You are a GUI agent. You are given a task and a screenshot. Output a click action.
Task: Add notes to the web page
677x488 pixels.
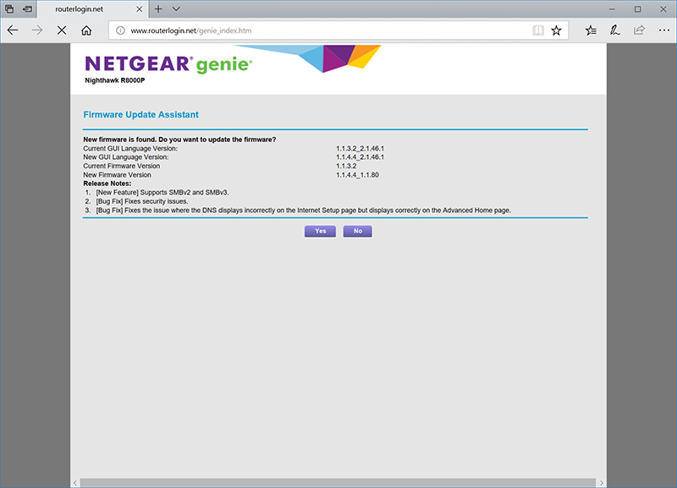(615, 30)
